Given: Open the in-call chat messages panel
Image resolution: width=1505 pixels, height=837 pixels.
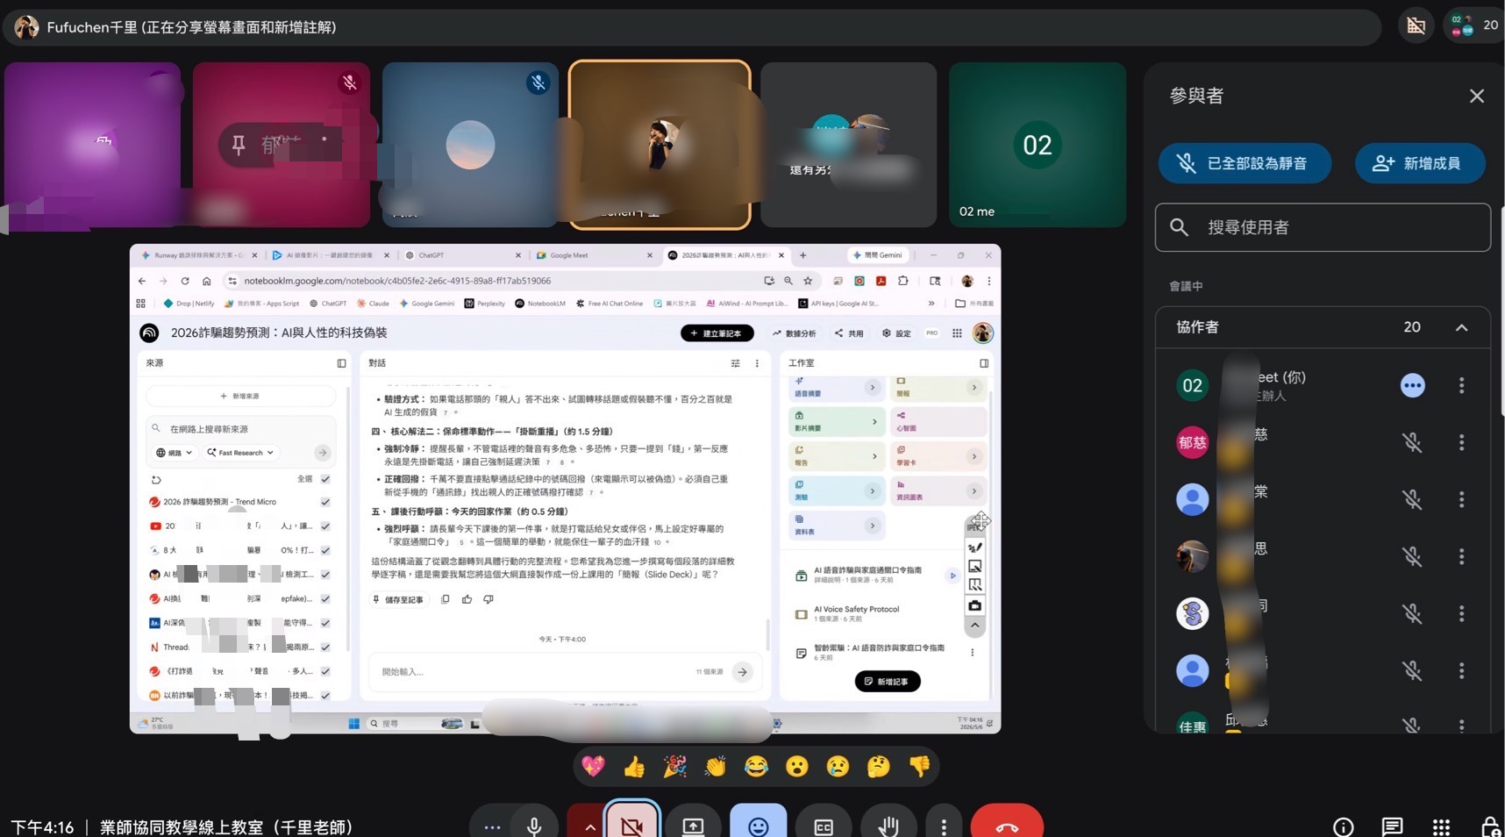Looking at the screenshot, I should click(x=1392, y=826).
